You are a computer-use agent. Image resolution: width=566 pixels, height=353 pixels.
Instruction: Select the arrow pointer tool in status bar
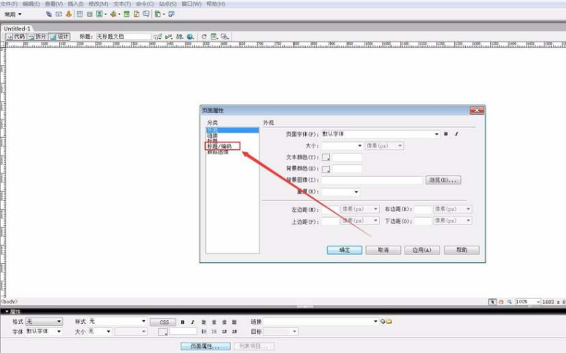click(x=492, y=302)
